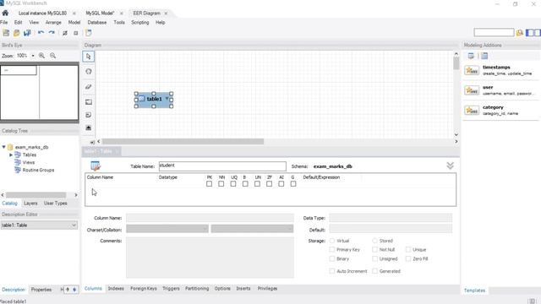The height and width of the screenshot is (304, 541).
Task: Select the new layer tool
Action: (x=89, y=101)
